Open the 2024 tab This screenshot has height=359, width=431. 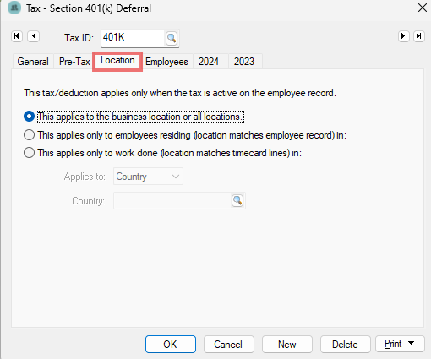click(209, 62)
